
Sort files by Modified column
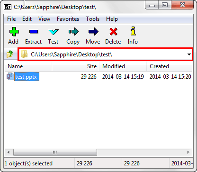click(x=123, y=66)
